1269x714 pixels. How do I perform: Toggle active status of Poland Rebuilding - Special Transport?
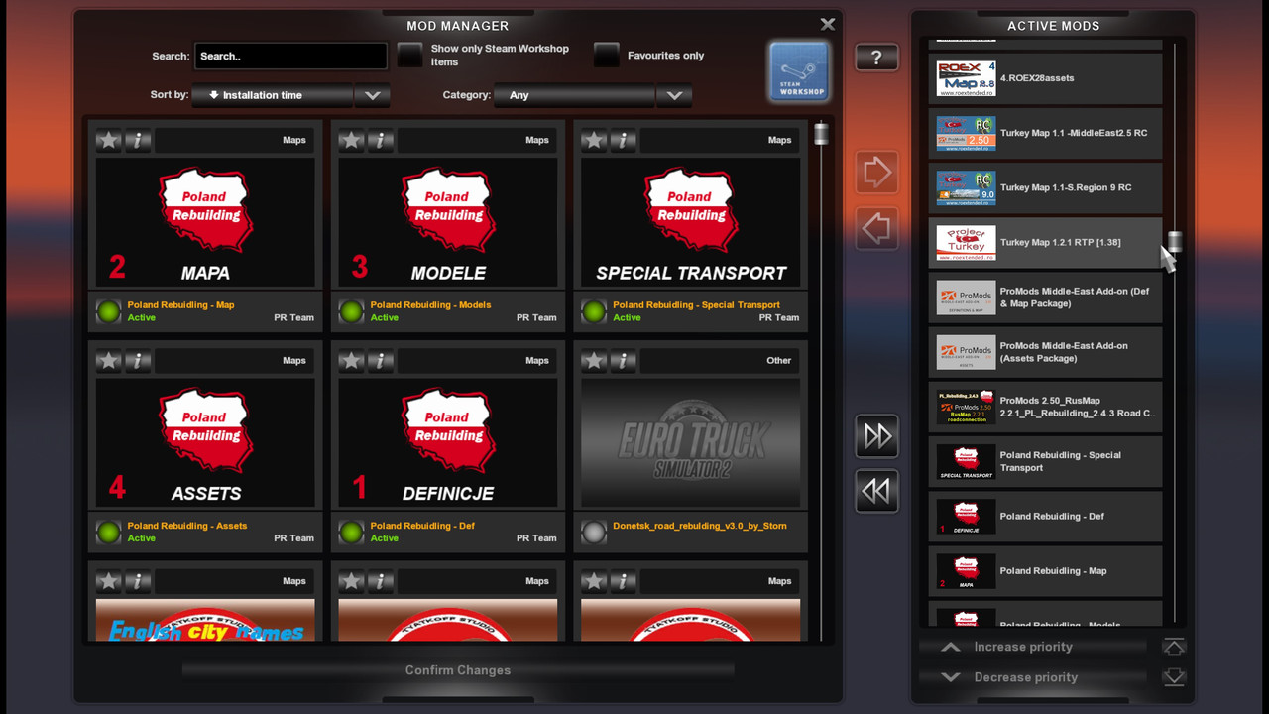(594, 311)
